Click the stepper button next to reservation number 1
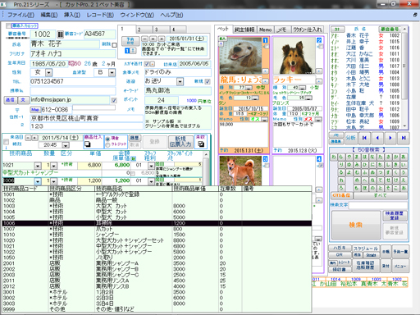This screenshot has width=420, height=315. (x=133, y=51)
